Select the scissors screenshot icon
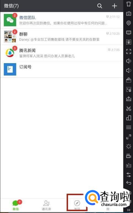This screenshot has height=213, width=133. (x=129, y=108)
